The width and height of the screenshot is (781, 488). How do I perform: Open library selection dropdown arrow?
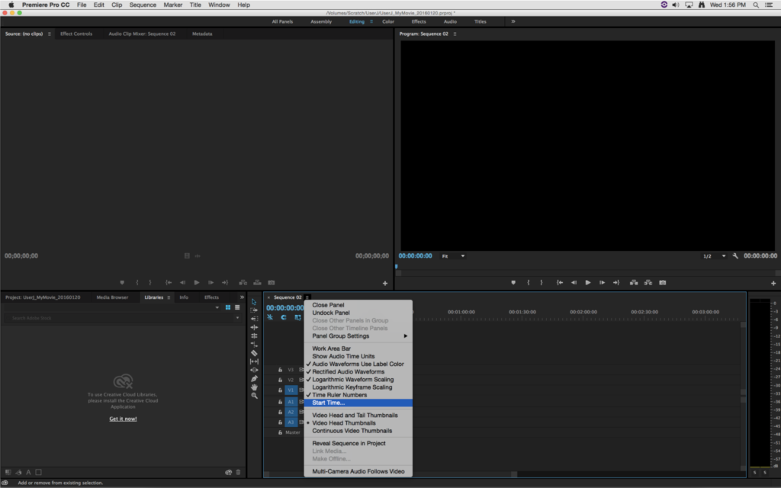(217, 307)
